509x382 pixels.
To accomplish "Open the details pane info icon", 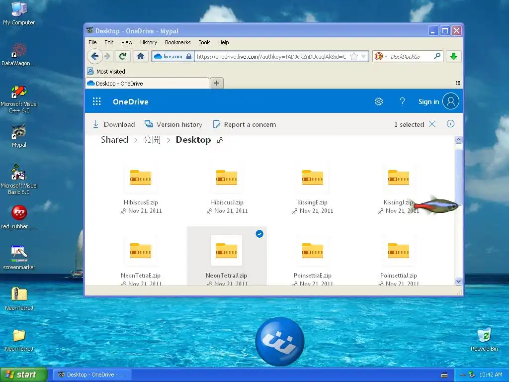I will pos(450,124).
